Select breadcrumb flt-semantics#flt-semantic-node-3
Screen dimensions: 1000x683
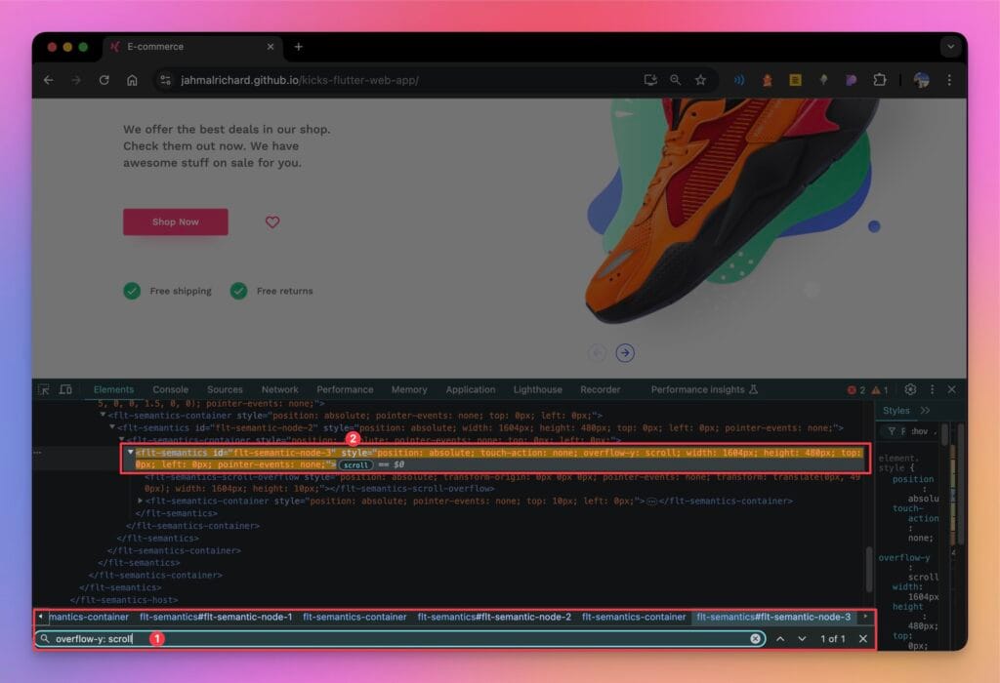(773, 617)
